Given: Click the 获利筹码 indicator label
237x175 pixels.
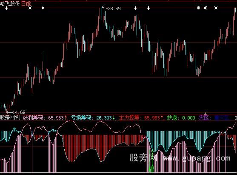Looking at the screenshot, I should [x=33, y=117].
